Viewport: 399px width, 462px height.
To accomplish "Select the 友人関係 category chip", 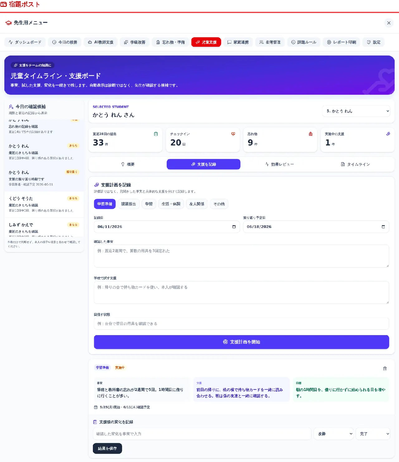I will click(x=197, y=204).
